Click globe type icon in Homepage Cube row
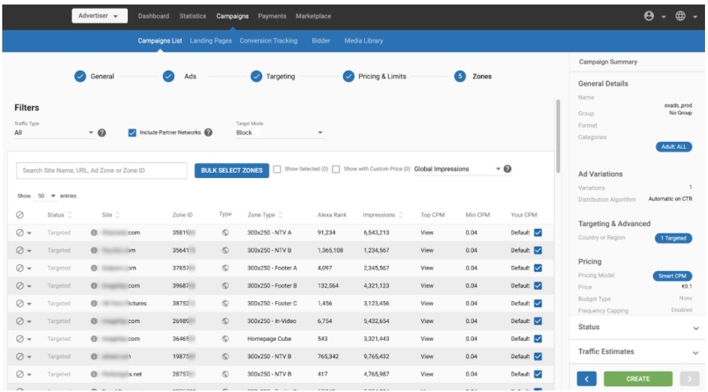 pos(225,339)
